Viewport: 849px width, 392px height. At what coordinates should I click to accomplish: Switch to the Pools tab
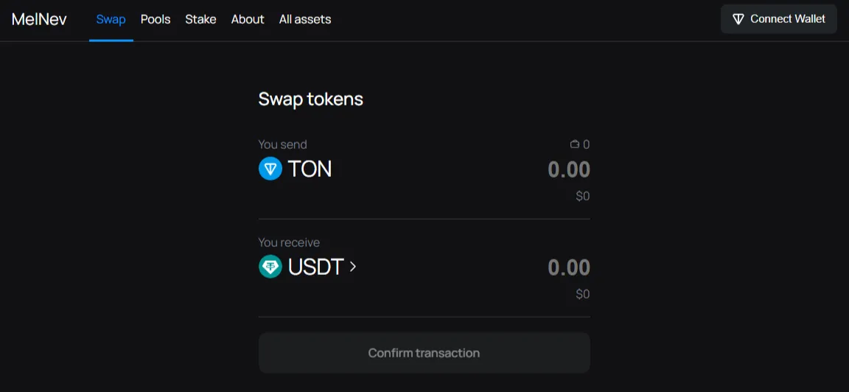pos(156,19)
